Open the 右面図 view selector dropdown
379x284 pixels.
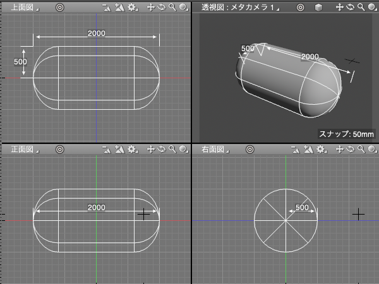tap(213, 150)
